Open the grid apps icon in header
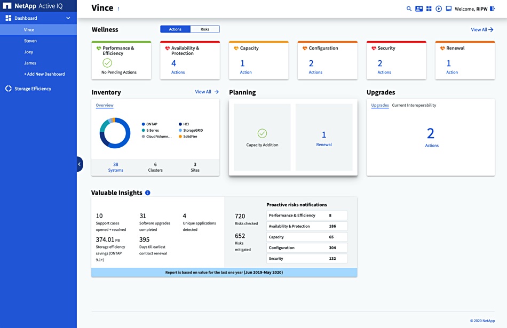The height and width of the screenshot is (328, 507). click(x=429, y=9)
